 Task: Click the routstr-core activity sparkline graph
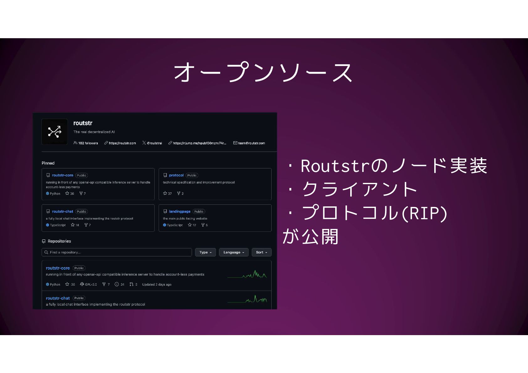coord(247,274)
